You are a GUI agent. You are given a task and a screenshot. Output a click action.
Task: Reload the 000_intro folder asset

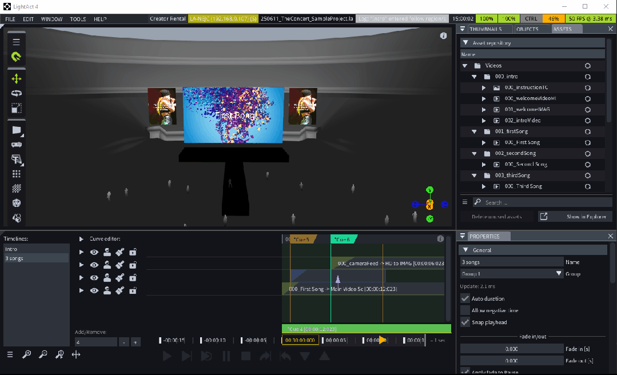587,77
